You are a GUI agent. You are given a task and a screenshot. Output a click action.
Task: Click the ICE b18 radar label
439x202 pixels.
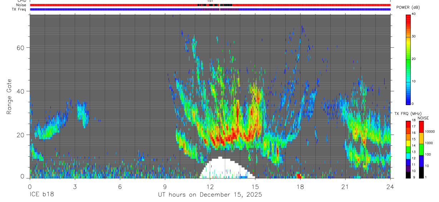pos(42,195)
